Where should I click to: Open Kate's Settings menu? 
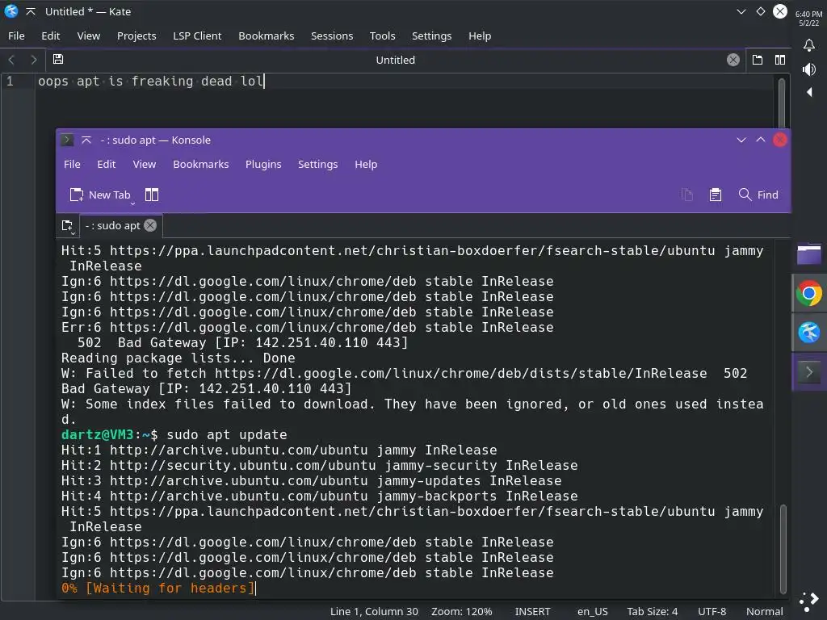[x=431, y=36]
